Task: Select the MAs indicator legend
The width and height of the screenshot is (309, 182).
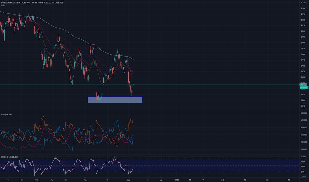Action: coord(3,5)
